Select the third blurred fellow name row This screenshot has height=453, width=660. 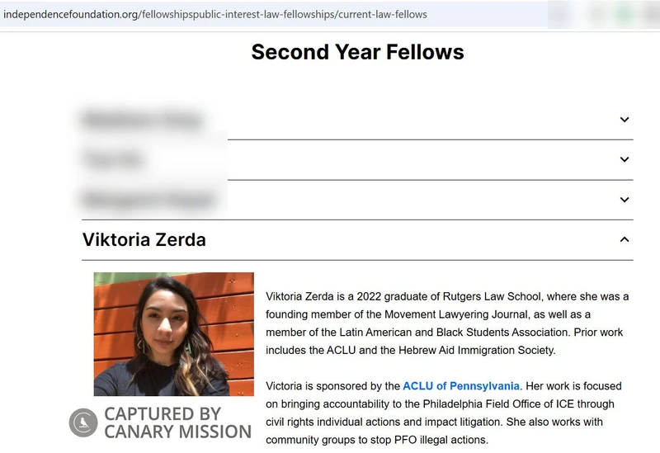pos(357,200)
